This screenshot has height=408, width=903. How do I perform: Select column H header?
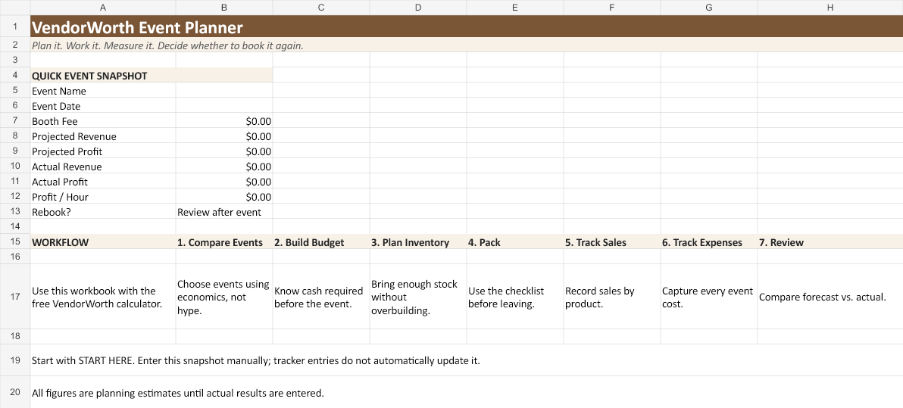point(830,8)
